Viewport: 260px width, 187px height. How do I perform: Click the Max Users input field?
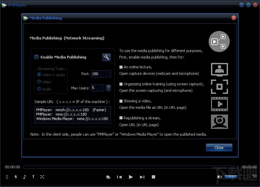point(98,88)
